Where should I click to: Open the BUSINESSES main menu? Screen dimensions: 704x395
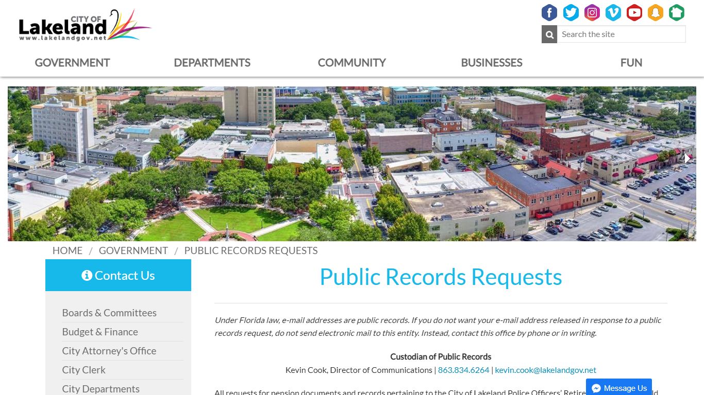[x=492, y=63]
